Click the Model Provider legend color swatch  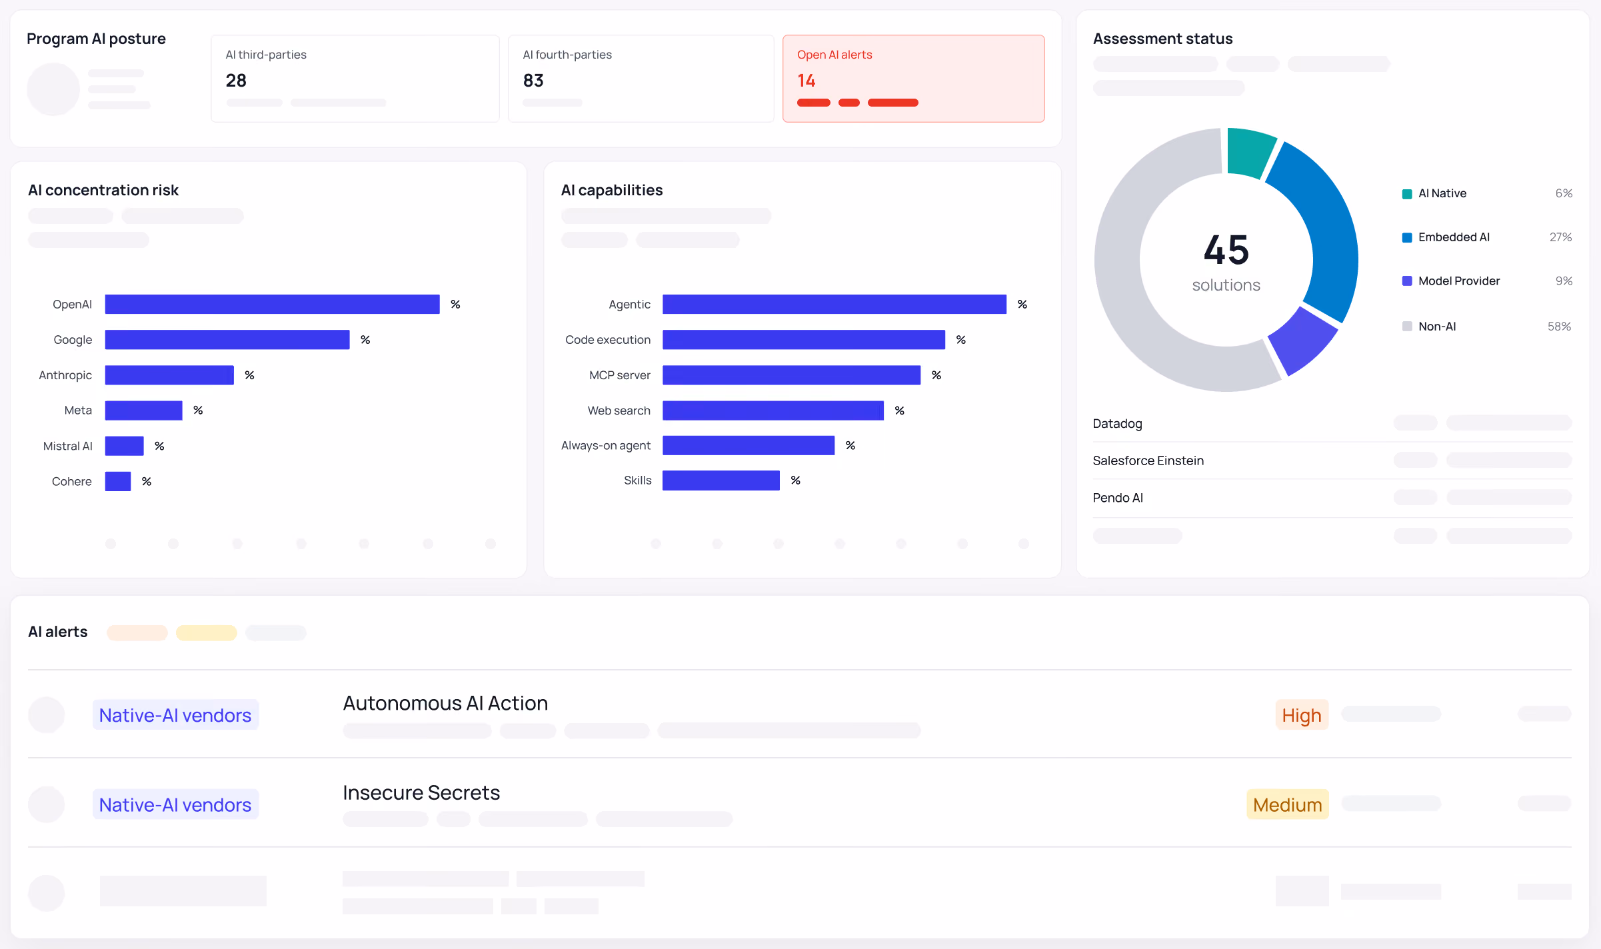pyautogui.click(x=1407, y=281)
